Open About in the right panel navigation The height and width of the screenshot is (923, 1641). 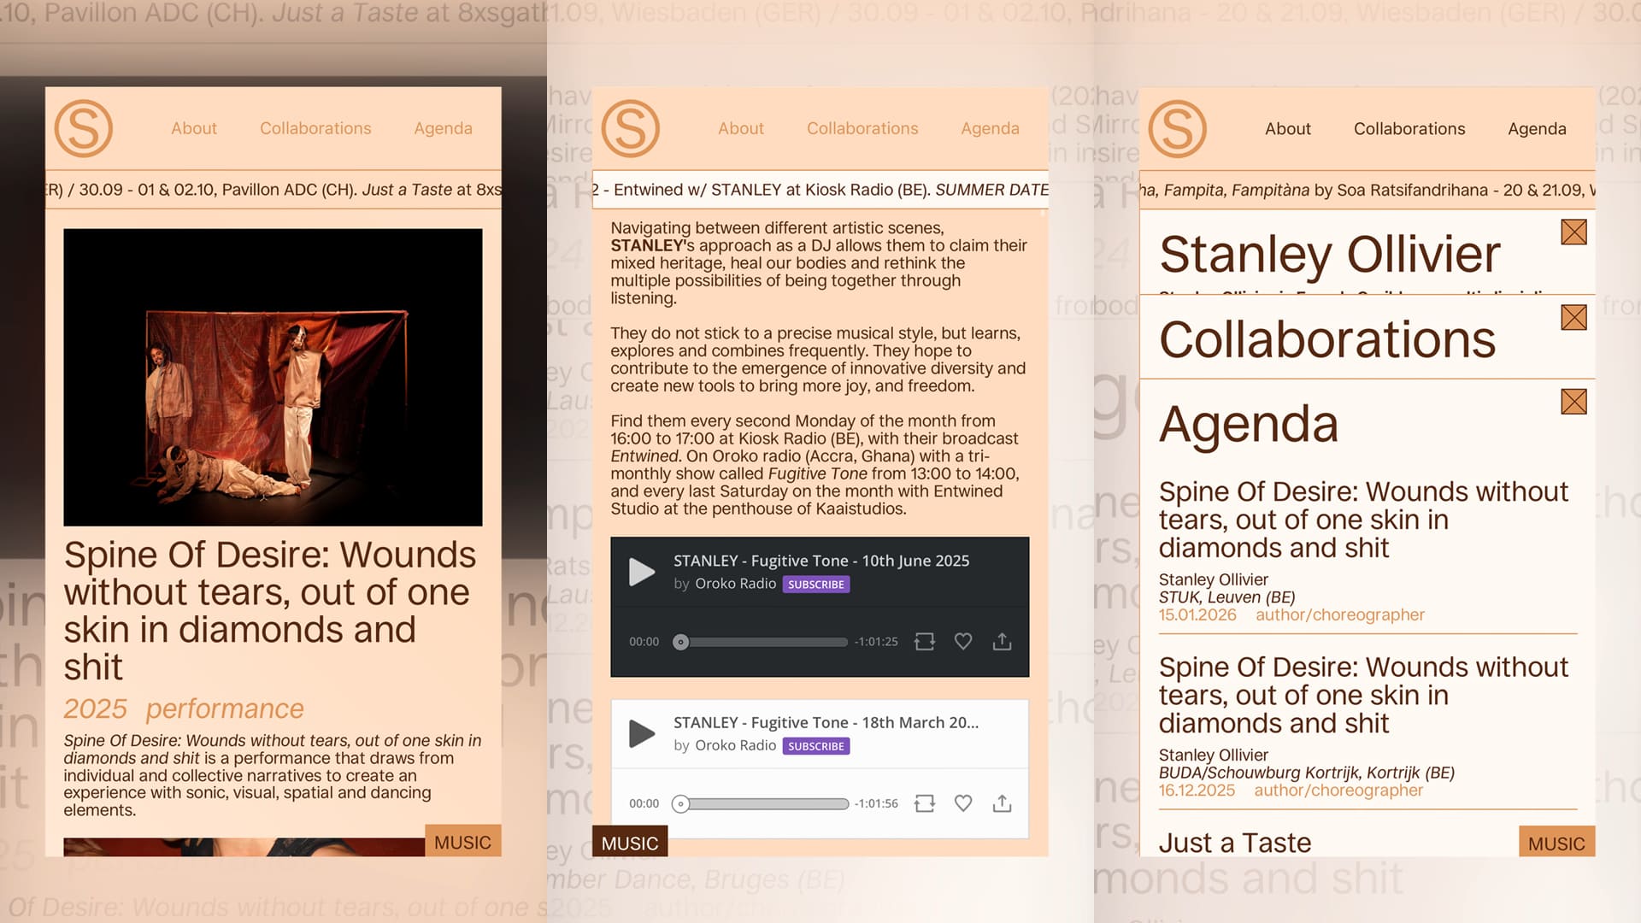(1287, 129)
